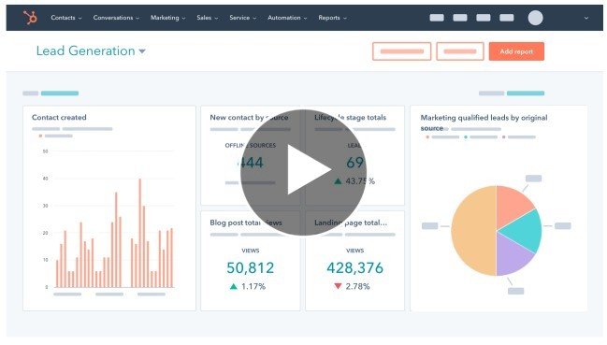Click the red down arrow beside 2.78%
Image resolution: width=607 pixels, height=345 pixels.
pyautogui.click(x=338, y=286)
